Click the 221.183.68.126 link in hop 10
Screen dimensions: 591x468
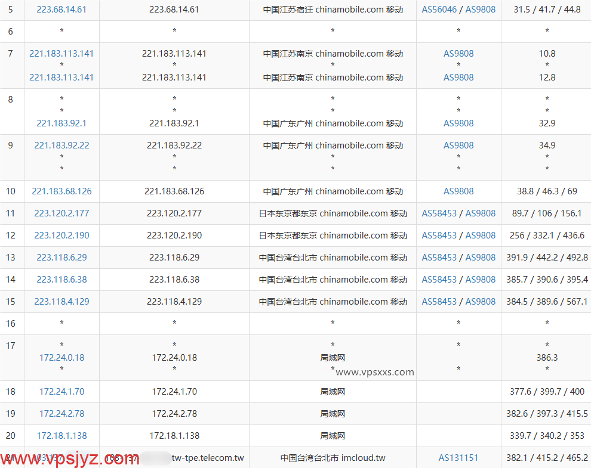coord(61,191)
